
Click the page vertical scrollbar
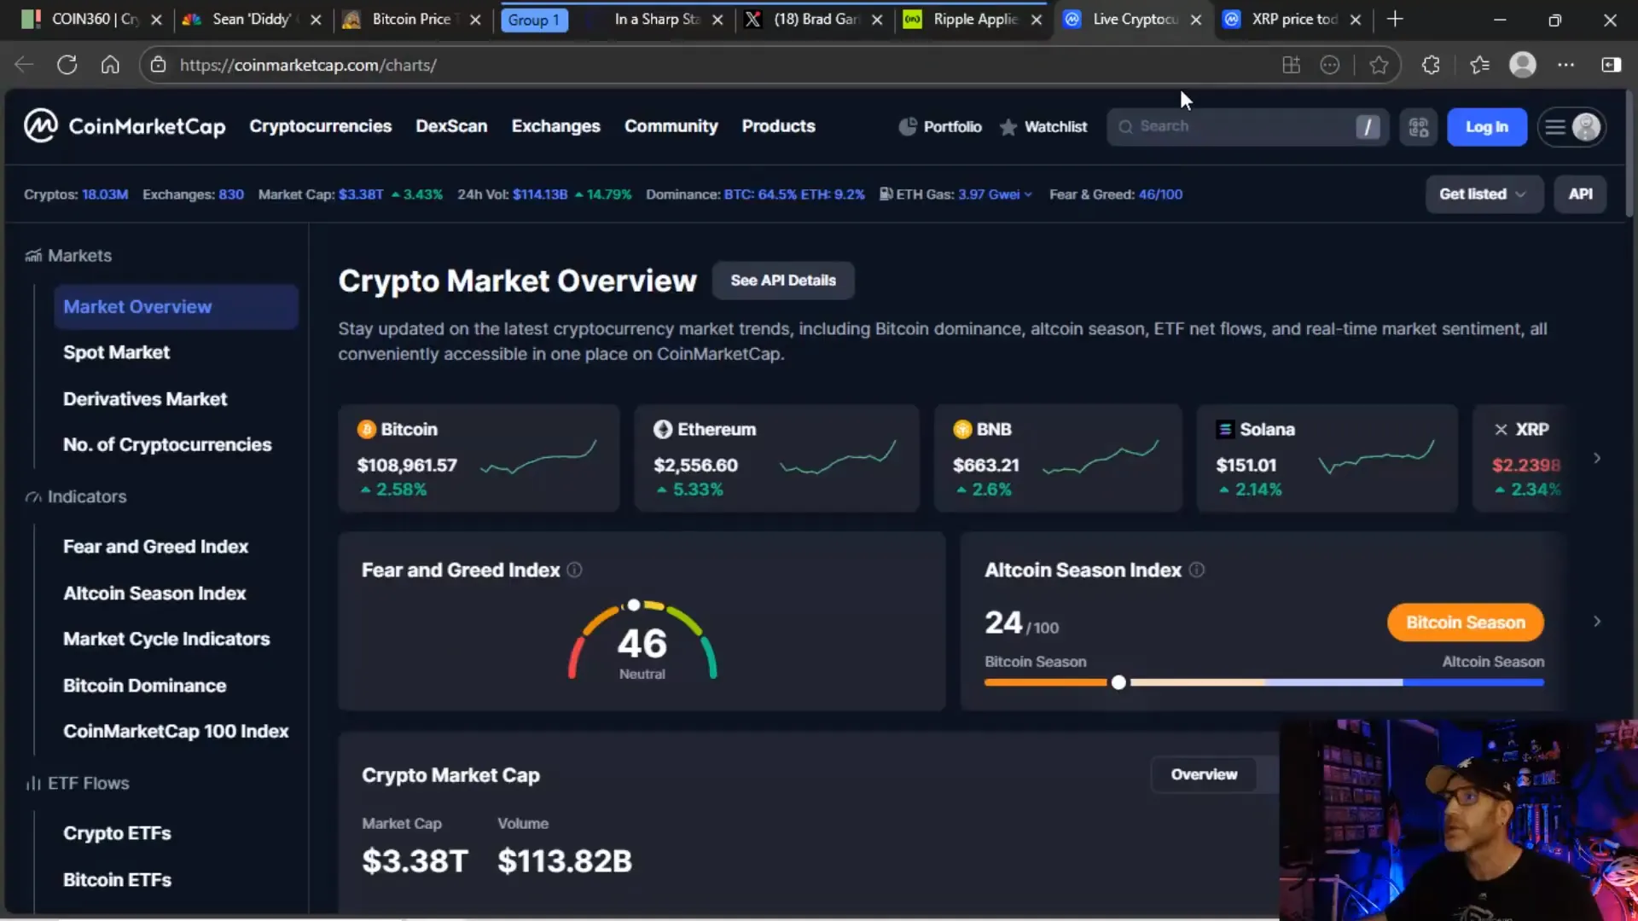[x=1629, y=153]
